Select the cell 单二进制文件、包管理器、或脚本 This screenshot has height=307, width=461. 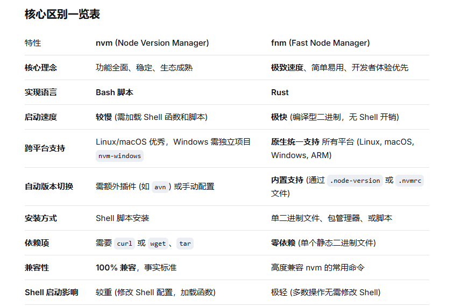[332, 218]
